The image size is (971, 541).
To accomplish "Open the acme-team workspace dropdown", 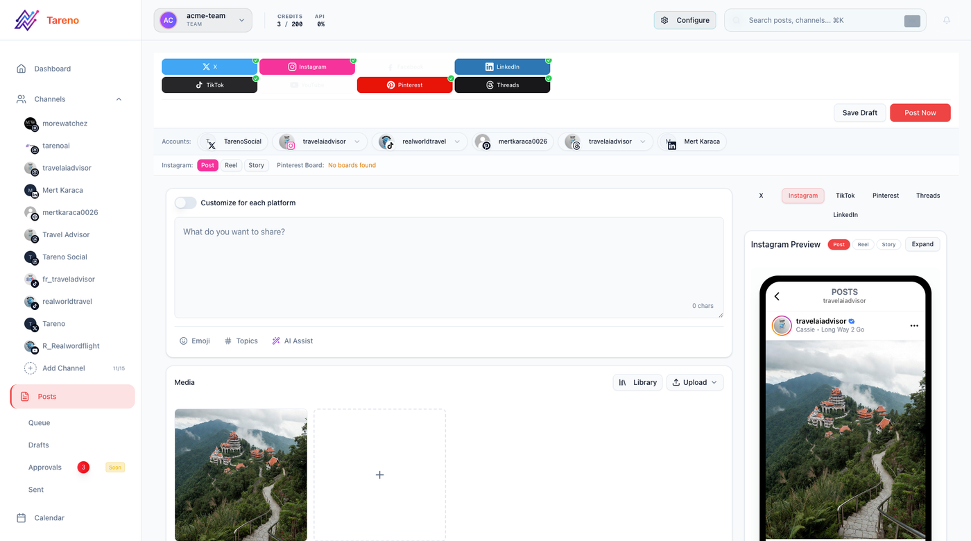I will 203,20.
